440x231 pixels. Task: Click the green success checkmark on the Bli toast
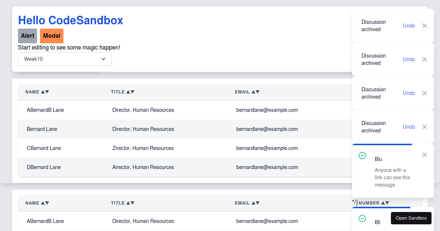coord(362,219)
